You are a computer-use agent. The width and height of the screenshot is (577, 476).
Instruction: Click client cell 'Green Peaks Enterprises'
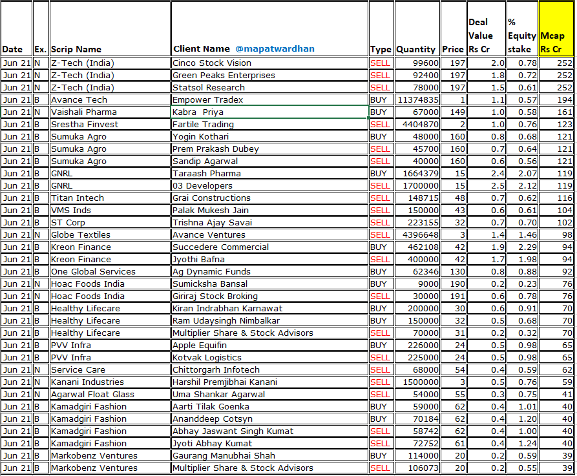click(x=269, y=75)
